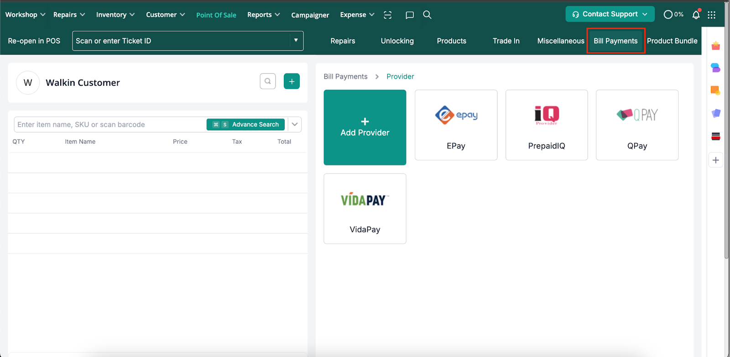Select the QPay provider card

pos(637,125)
